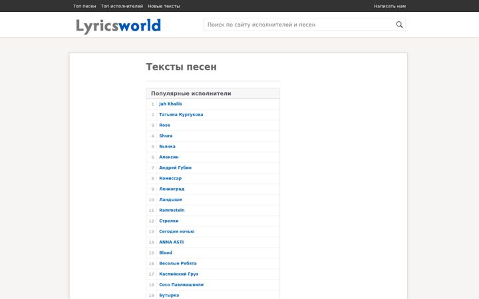Open artist Татьяна Куртукова
The height and width of the screenshot is (299, 479).
181,114
